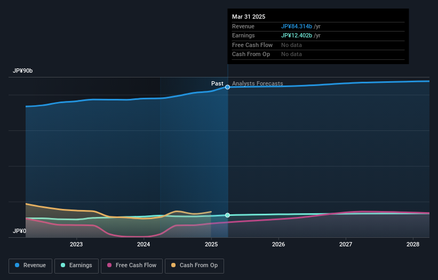Click the blue Revenue legend dot
The image size is (438, 280).
[17, 265]
